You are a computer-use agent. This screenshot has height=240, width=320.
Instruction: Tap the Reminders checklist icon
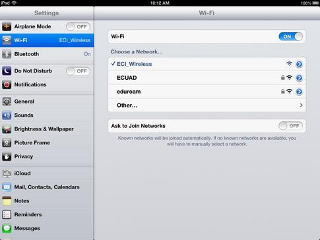pyautogui.click(x=7, y=215)
